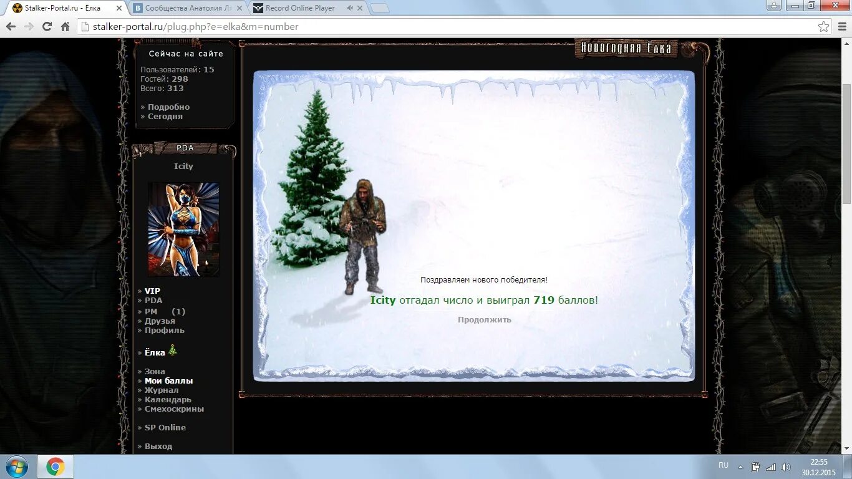Click the small Christmas tree icon beside Ёлка

coord(172,351)
